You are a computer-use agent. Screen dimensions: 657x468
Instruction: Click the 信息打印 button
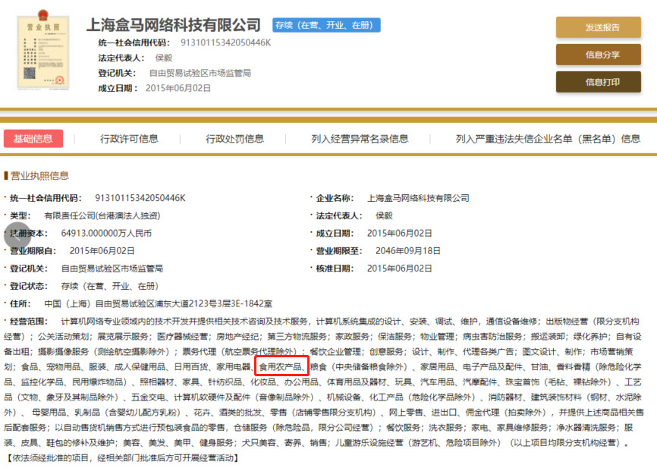tap(599, 82)
